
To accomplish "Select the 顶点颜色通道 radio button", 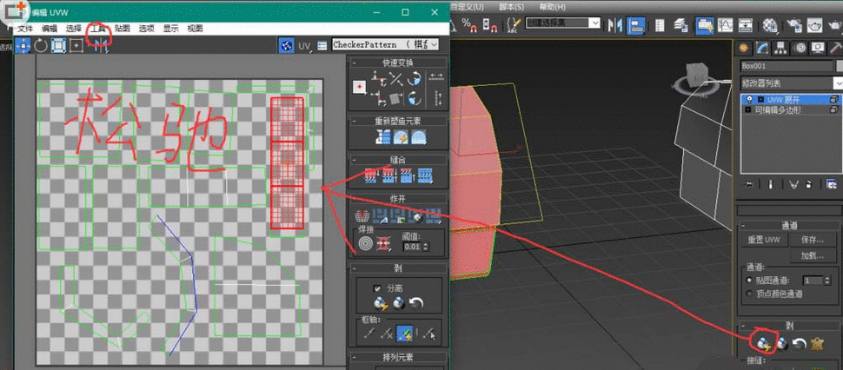I will tap(750, 294).
